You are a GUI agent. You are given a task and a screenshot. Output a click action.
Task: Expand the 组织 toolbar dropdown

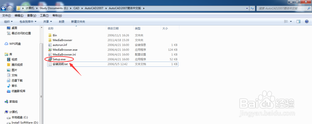(x=8, y=21)
